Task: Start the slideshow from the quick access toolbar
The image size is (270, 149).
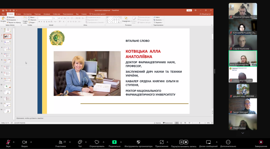Action: tap(14, 11)
